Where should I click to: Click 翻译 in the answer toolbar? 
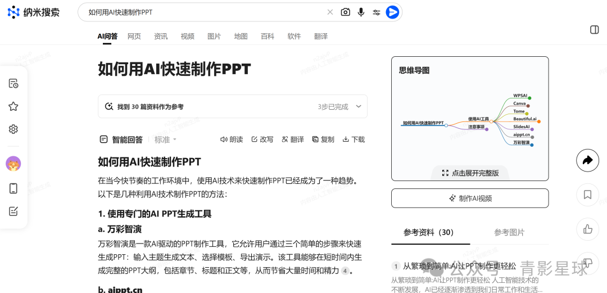[x=293, y=139]
